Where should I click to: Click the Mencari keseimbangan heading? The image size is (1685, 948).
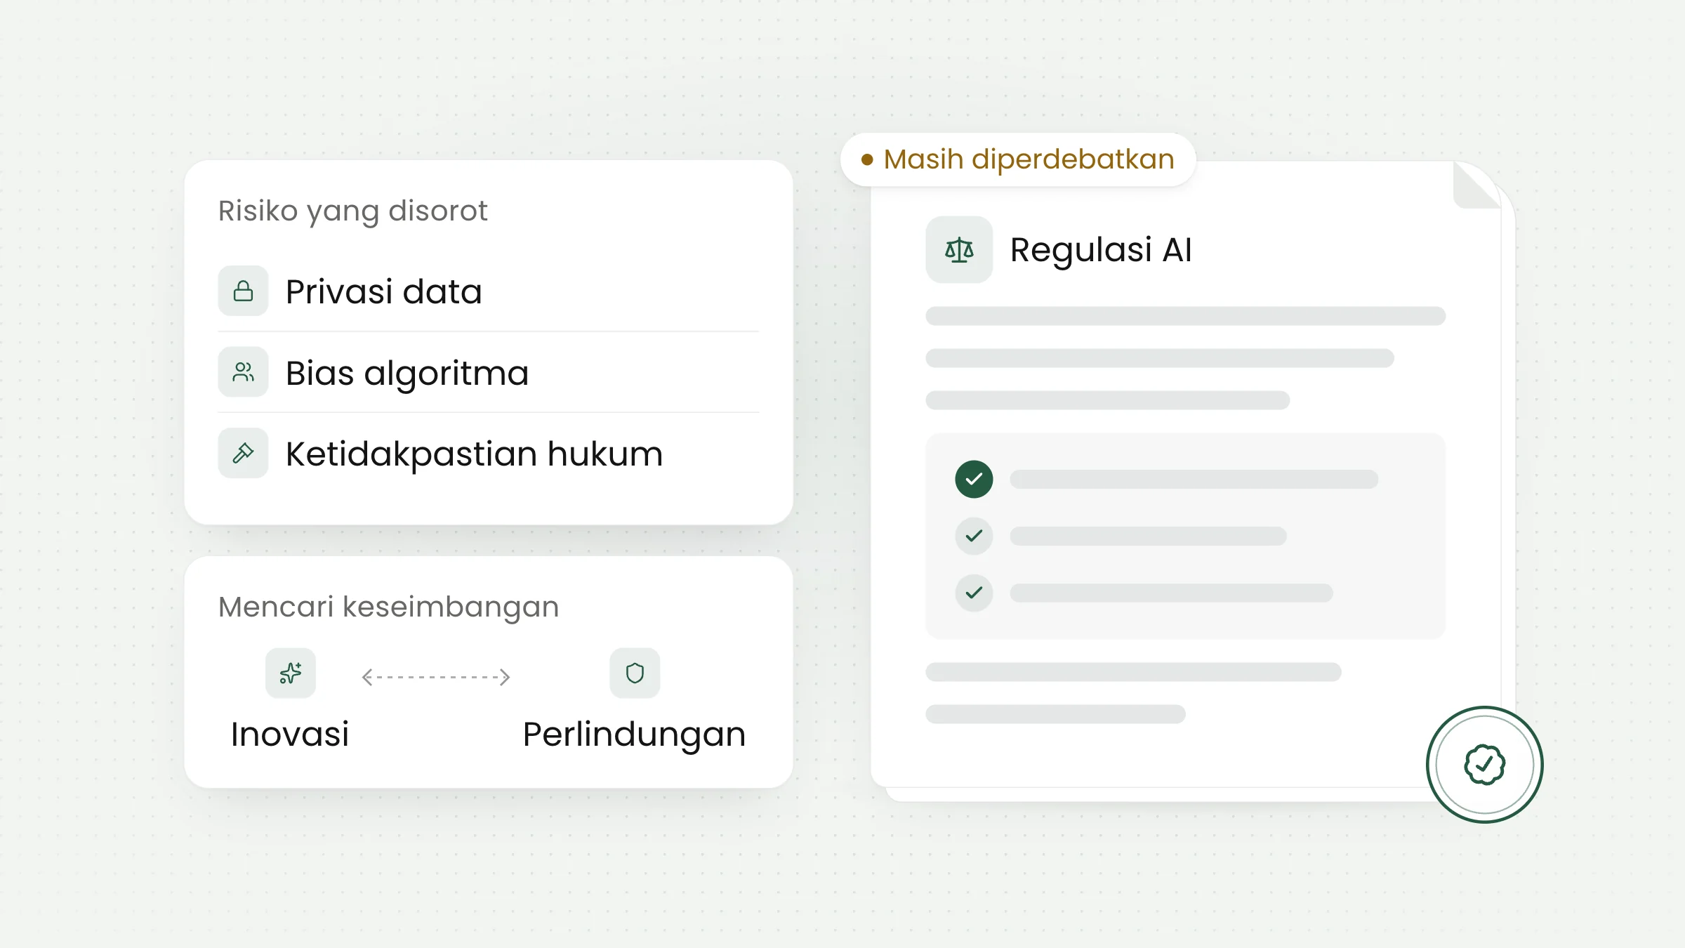point(388,607)
